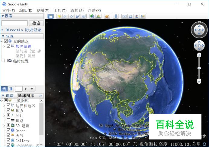This screenshot has height=147, width=209.
Task: Toggle the 主数据库 checkbox
Action: coord(6,100)
